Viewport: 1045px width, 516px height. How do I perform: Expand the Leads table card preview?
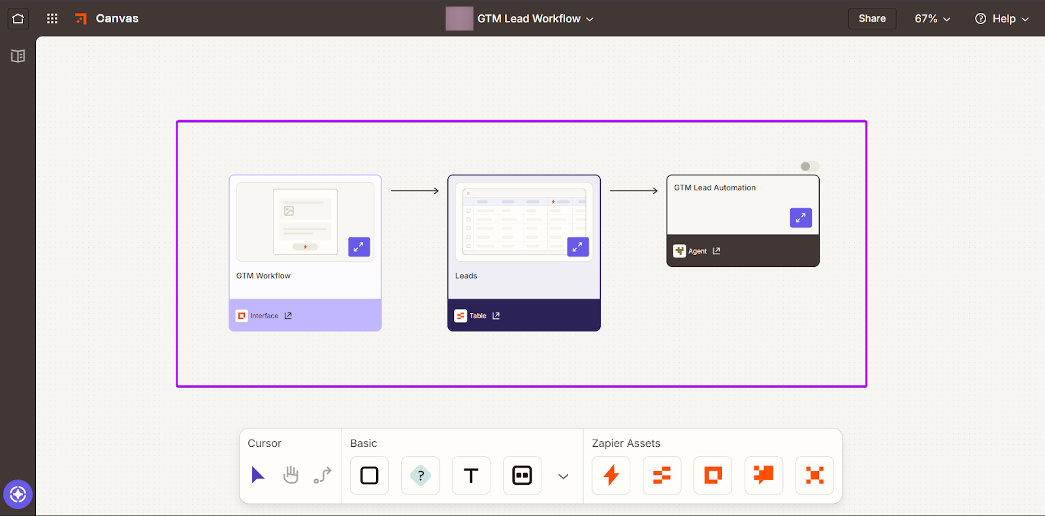coord(578,247)
